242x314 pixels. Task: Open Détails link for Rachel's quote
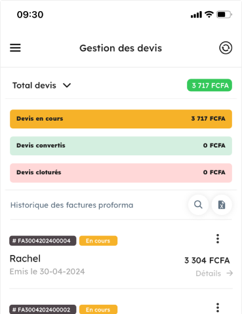[x=209, y=273]
